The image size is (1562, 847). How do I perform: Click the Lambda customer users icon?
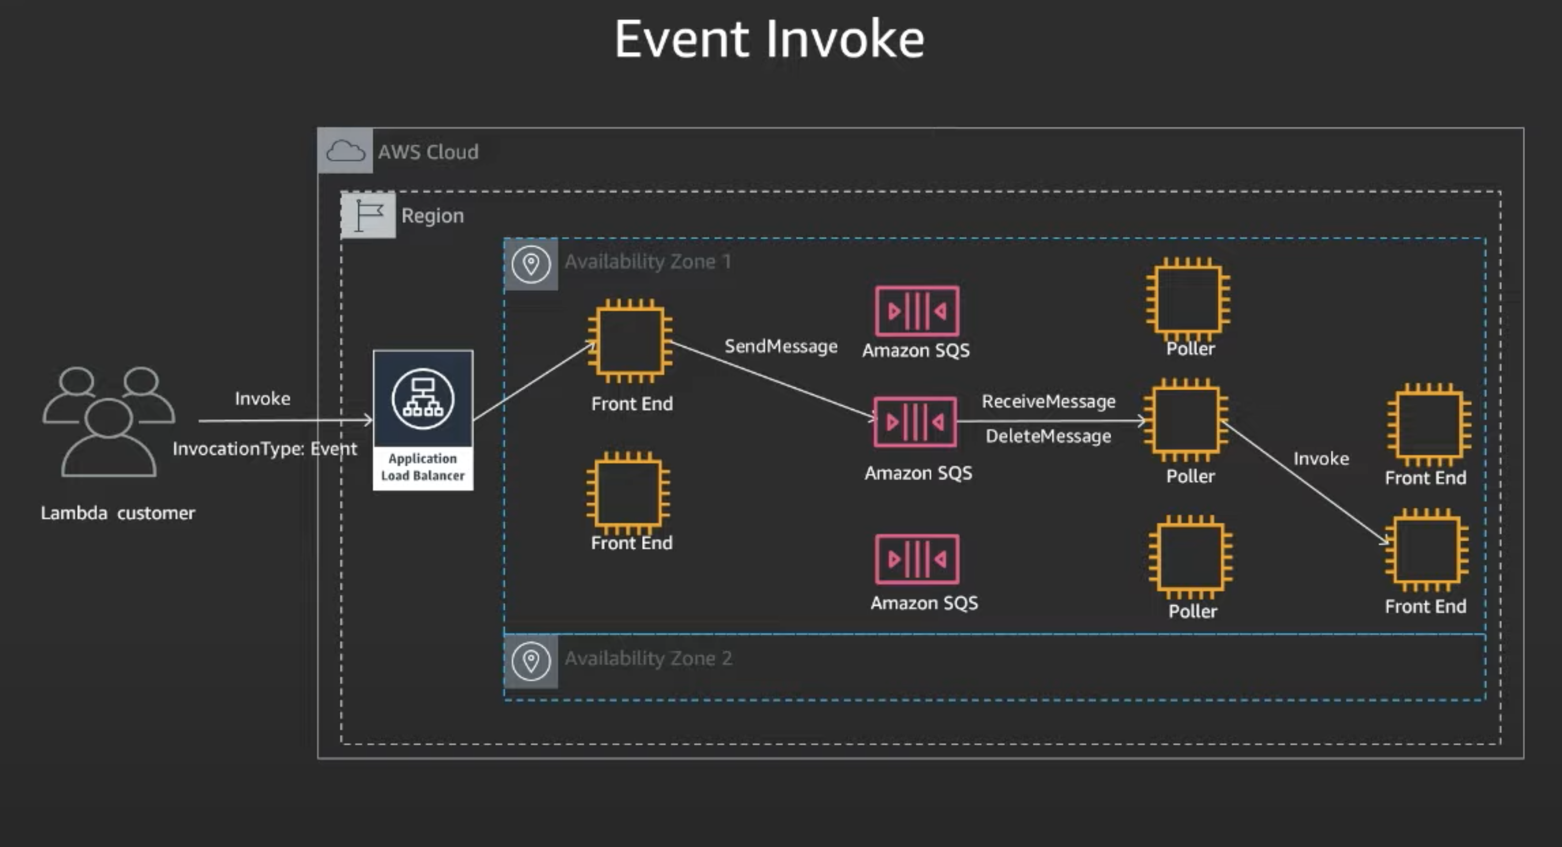point(109,421)
